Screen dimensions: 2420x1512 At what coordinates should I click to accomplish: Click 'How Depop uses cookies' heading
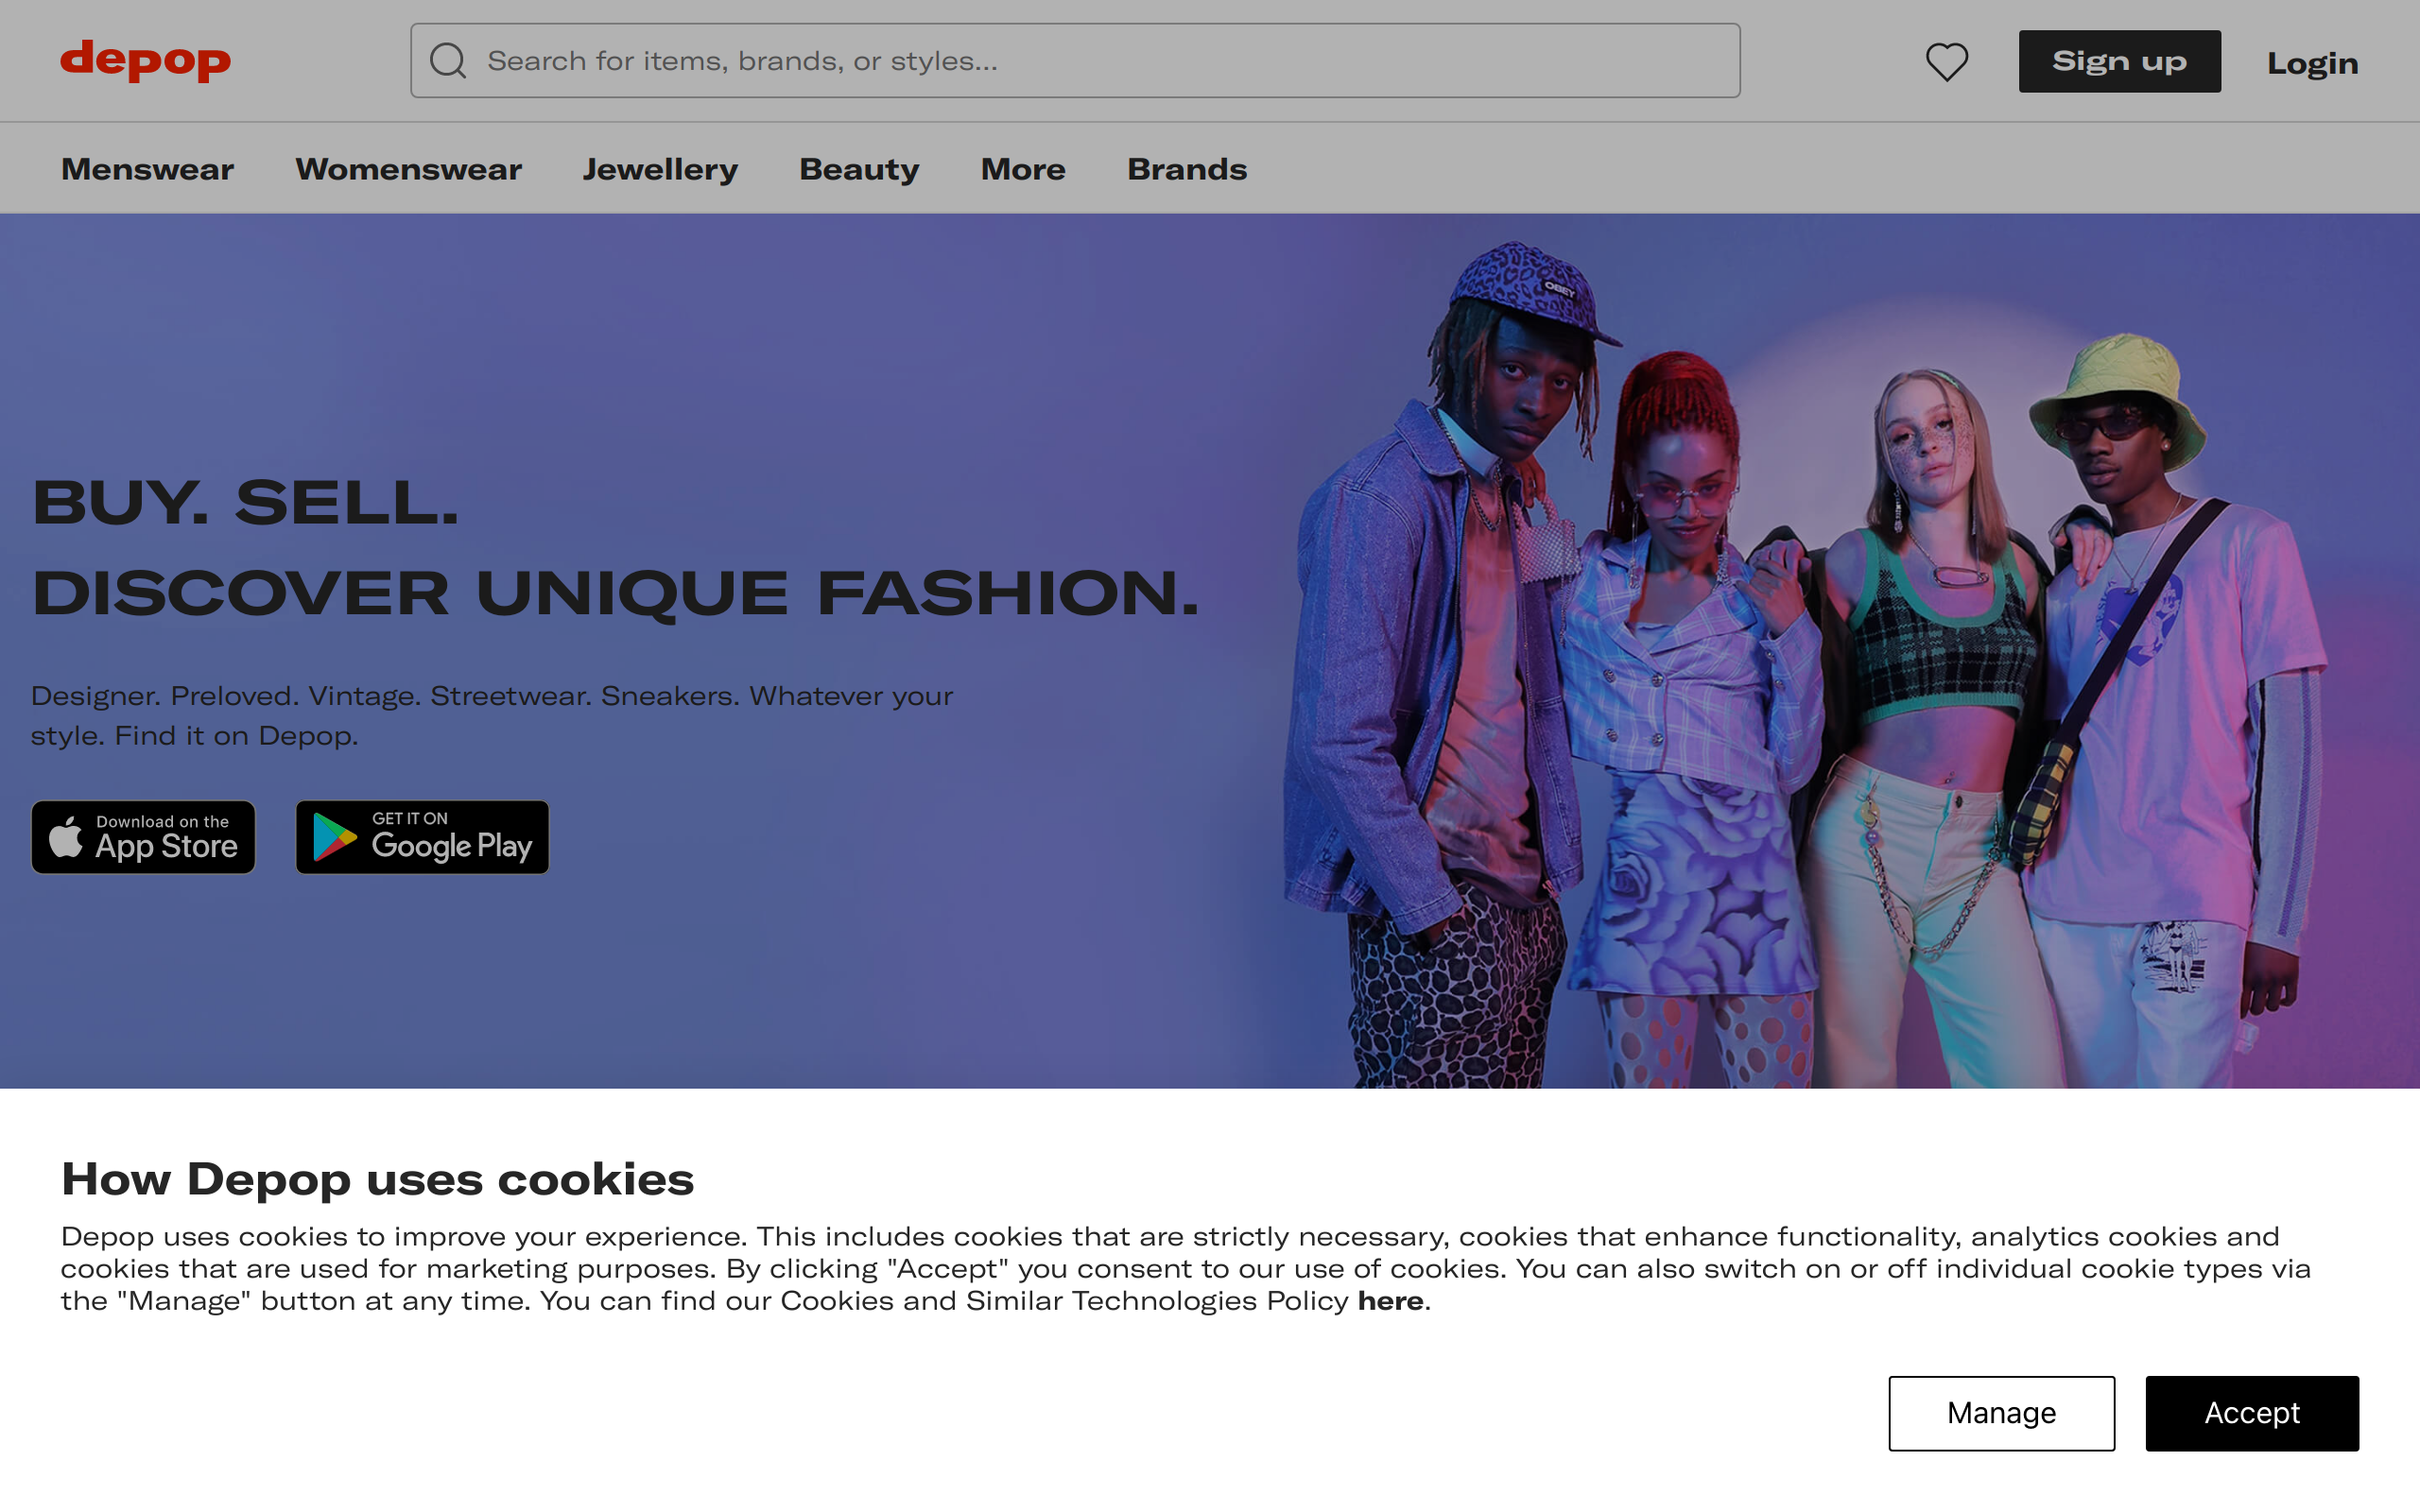pyautogui.click(x=377, y=1179)
